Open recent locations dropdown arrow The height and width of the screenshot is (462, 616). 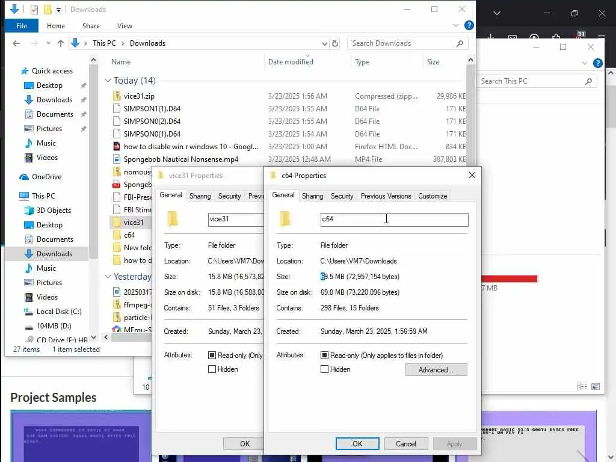[x=48, y=43]
